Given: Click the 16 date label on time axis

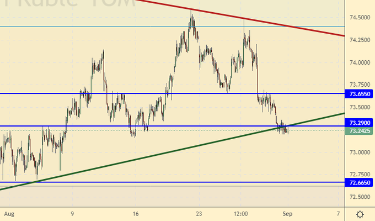Looking at the screenshot, I should tap(136, 212).
